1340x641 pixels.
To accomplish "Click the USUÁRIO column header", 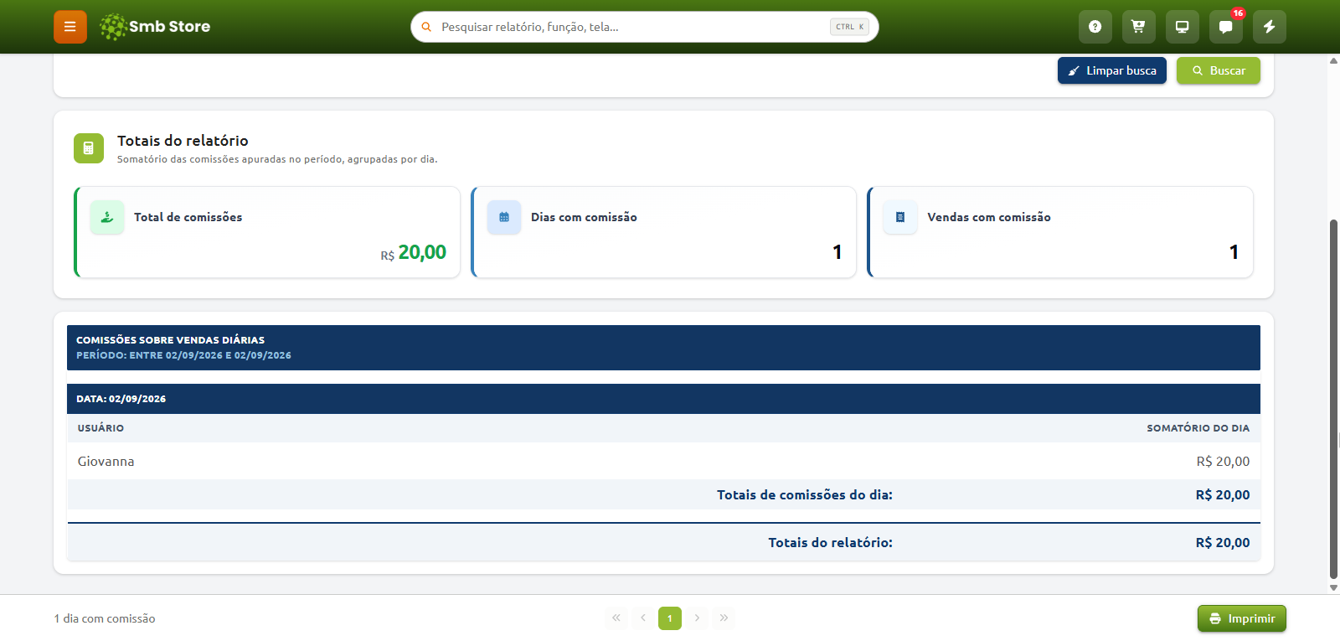I will pos(100,428).
